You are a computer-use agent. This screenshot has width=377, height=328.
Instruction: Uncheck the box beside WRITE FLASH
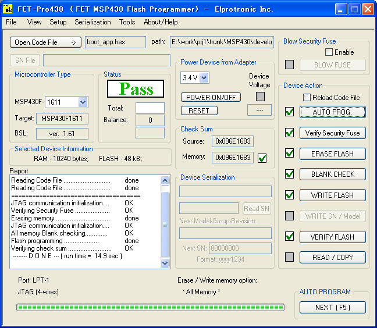289,195
